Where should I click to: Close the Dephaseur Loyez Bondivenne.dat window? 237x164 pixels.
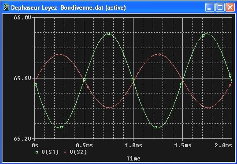[x=230, y=7]
